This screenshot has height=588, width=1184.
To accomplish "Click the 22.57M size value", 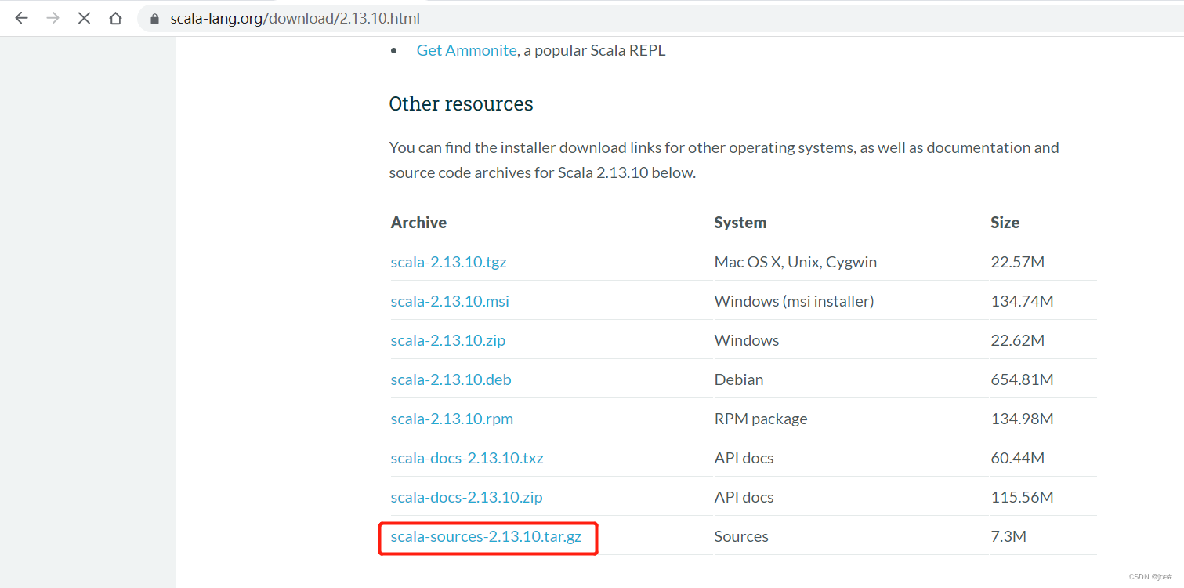I will [1018, 262].
